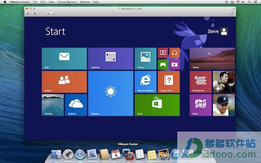
Task: Click the Steve user account picture
Action: 224,31
